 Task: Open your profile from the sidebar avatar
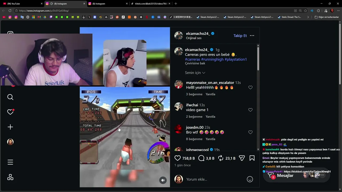coord(10,142)
